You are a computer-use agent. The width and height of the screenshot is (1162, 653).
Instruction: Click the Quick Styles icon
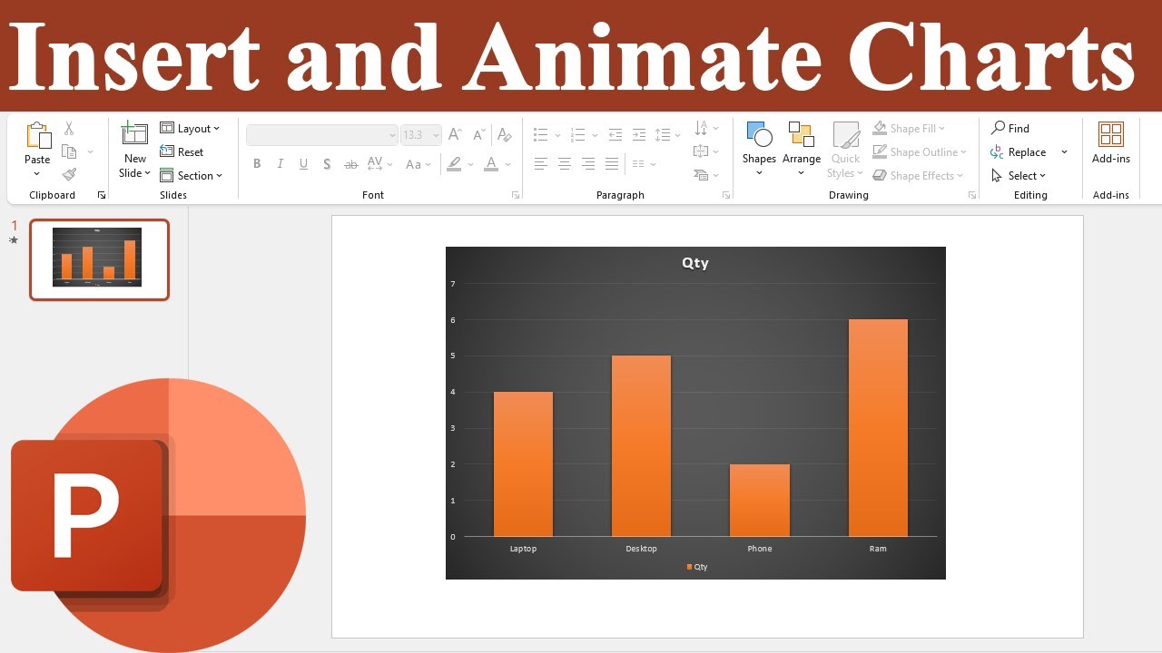click(846, 135)
